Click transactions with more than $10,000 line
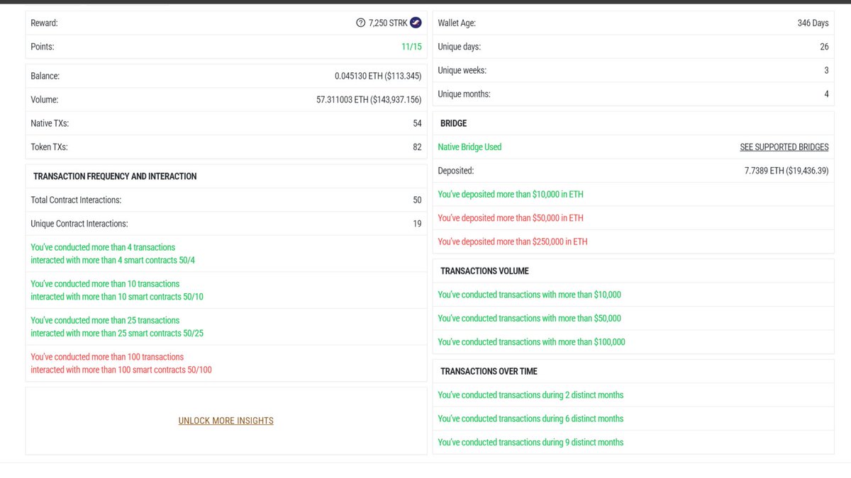Image resolution: width=851 pixels, height=478 pixels. tap(529, 295)
